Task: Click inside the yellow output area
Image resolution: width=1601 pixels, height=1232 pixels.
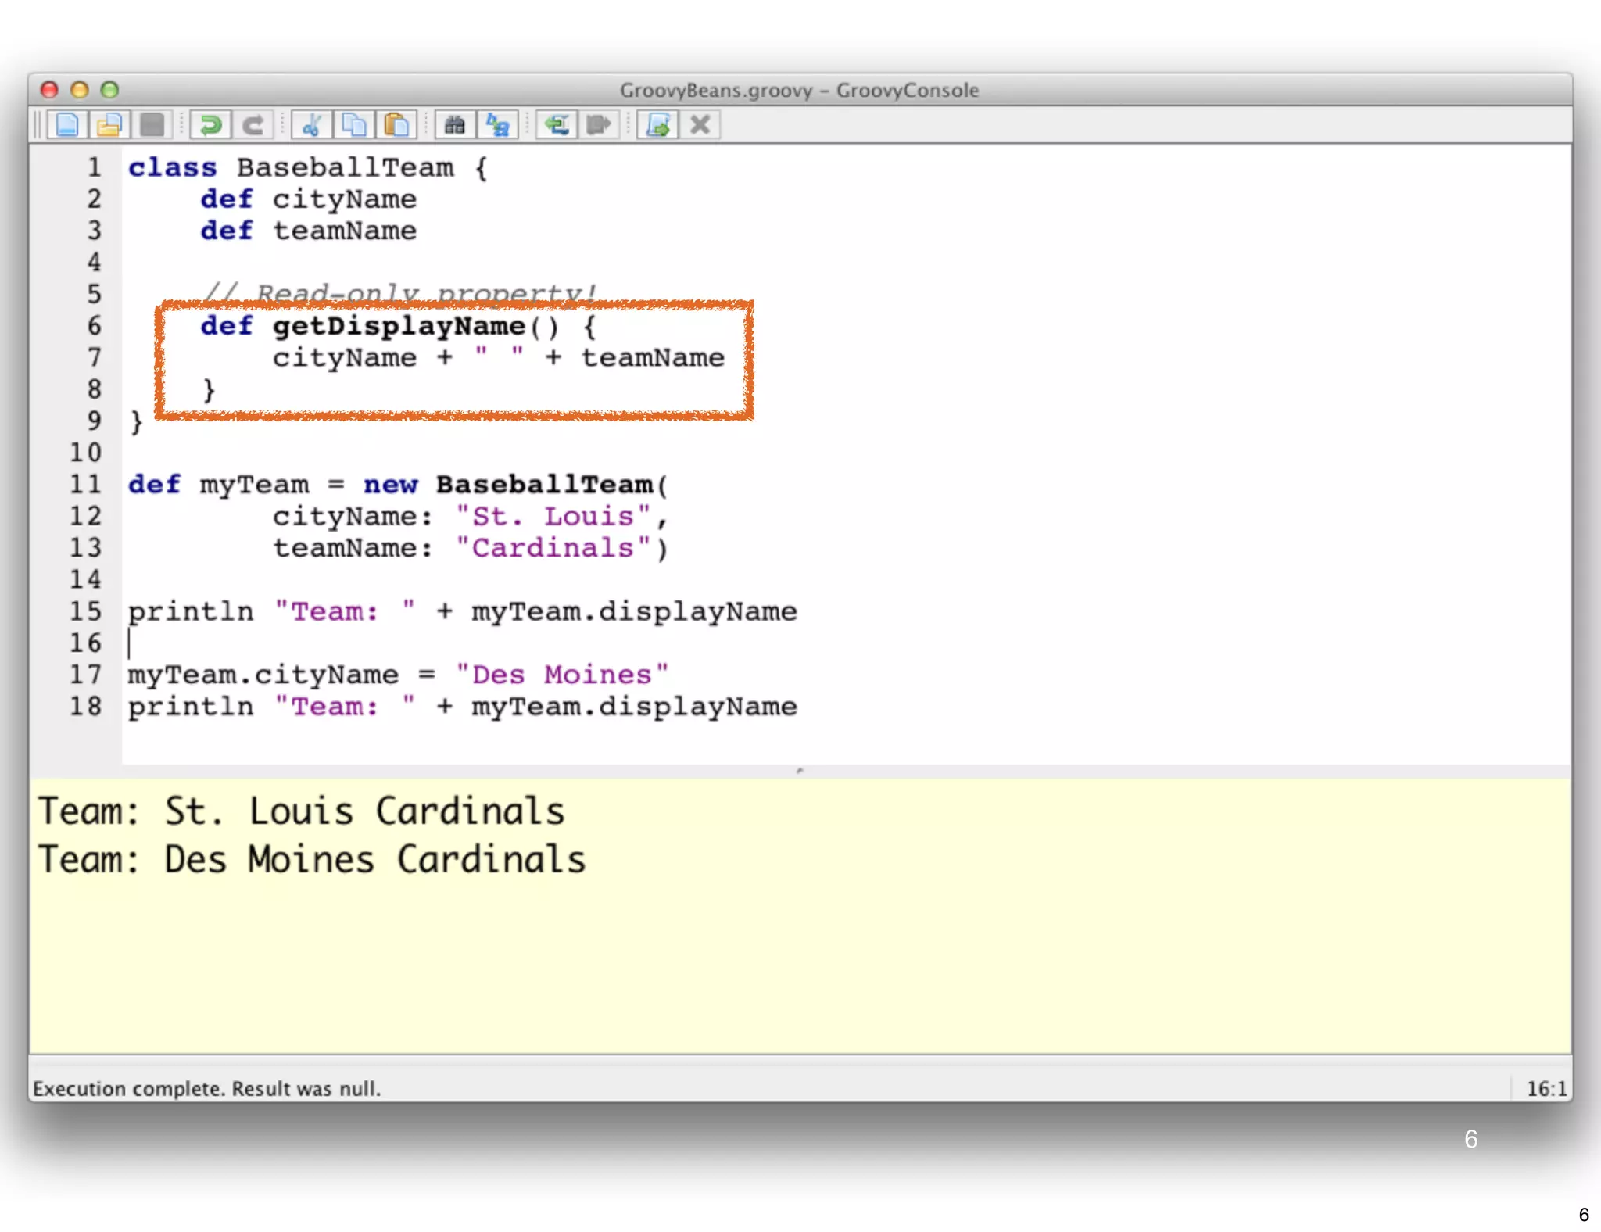Action: tap(782, 962)
